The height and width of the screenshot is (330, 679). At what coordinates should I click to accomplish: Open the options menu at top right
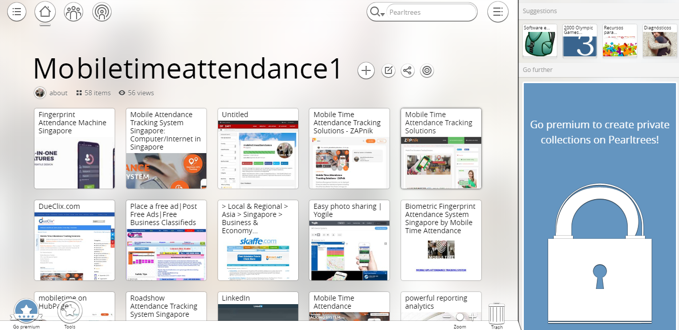(497, 11)
